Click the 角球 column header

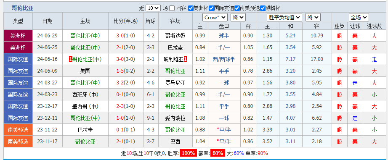click(151, 21)
